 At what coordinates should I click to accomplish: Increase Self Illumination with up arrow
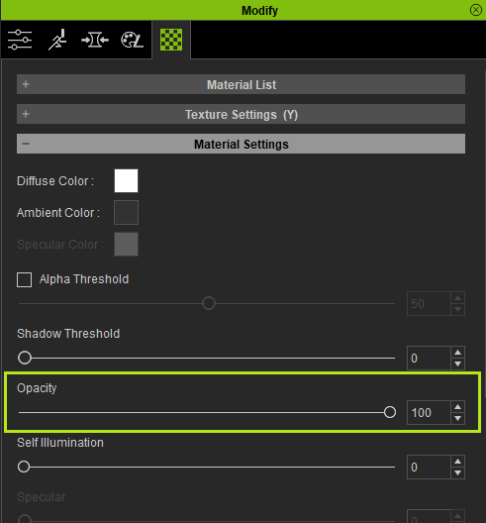click(458, 462)
